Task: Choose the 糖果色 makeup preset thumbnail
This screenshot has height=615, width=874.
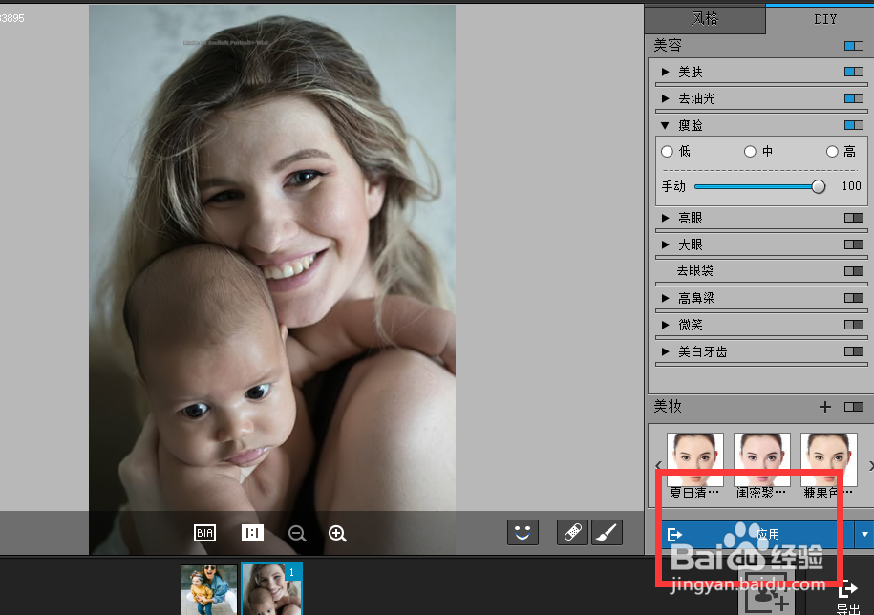Action: pos(829,459)
